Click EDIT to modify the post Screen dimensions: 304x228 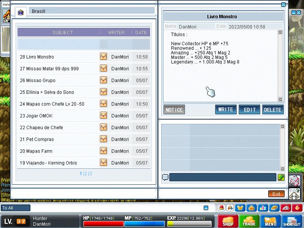(249, 110)
